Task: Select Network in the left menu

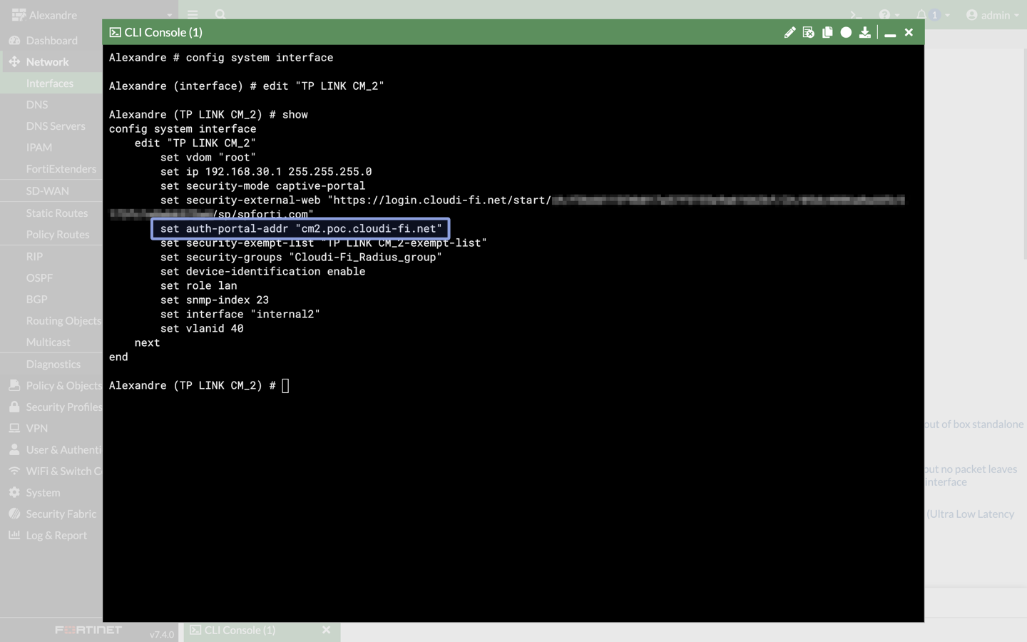Action: pyautogui.click(x=48, y=61)
